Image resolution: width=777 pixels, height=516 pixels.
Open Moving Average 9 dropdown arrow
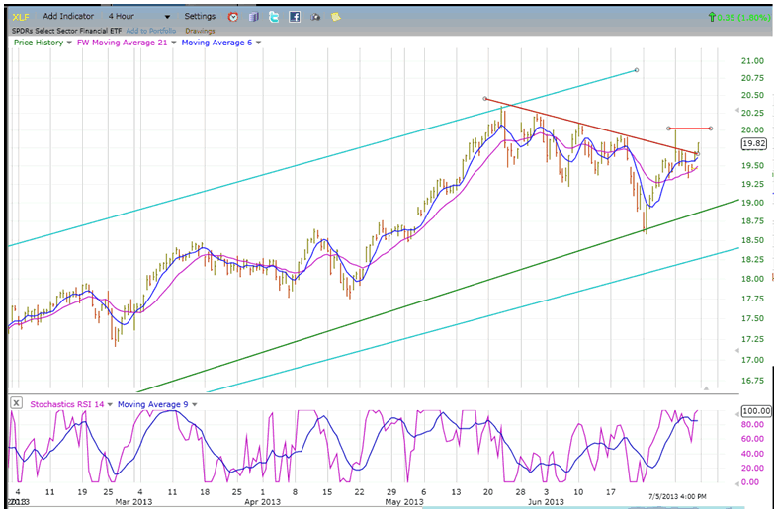tap(194, 403)
